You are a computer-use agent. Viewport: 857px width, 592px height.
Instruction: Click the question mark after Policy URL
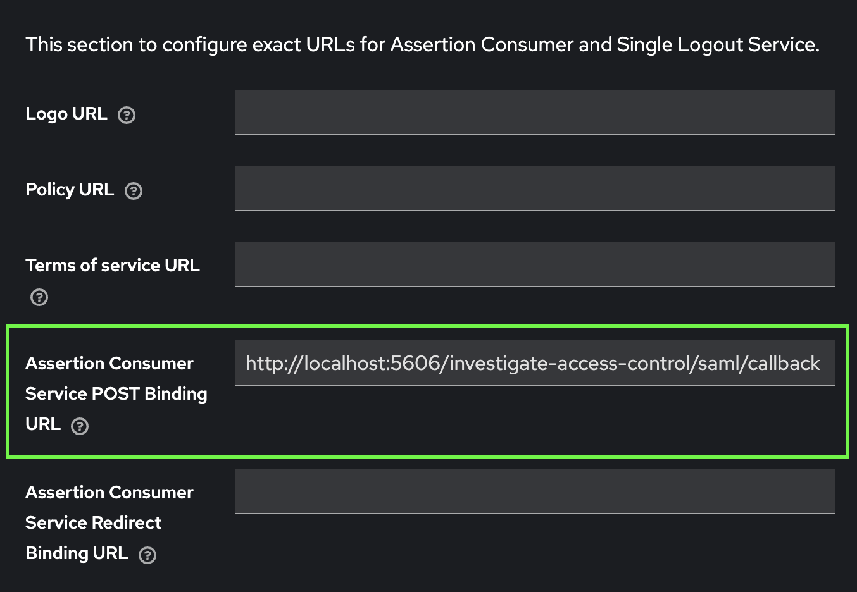(134, 190)
